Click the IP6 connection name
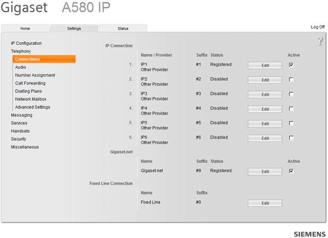328x238 pixels. click(144, 137)
